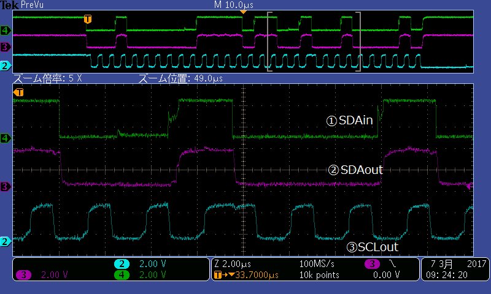
Task: Click the Z 2.00µs zoom timebase readout
Action: 233,264
